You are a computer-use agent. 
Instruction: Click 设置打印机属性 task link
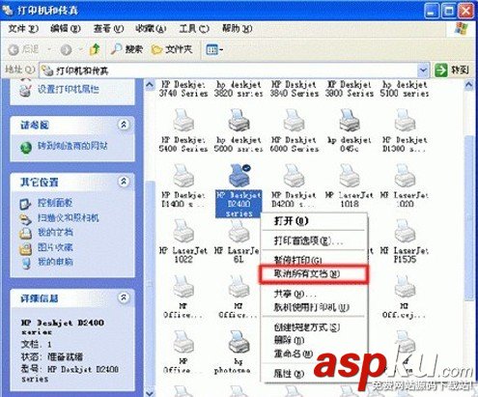[69, 89]
